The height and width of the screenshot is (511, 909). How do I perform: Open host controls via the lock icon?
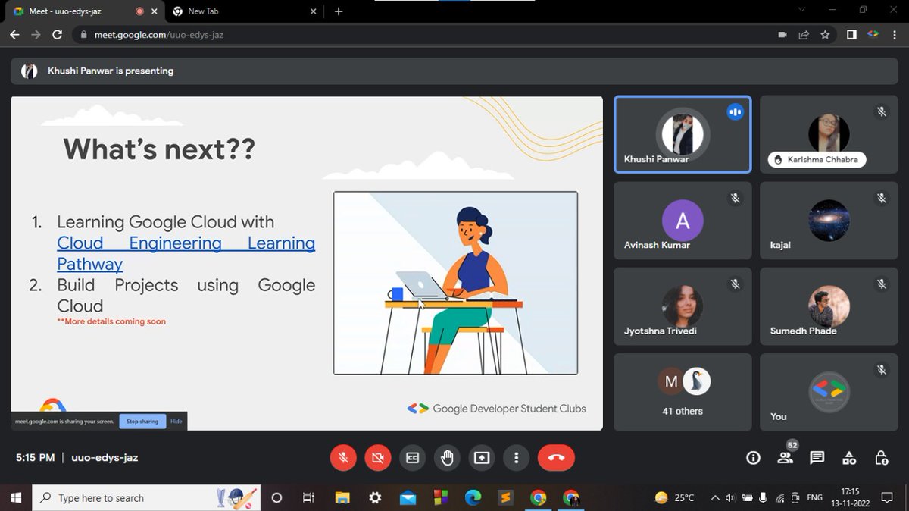pyautogui.click(x=881, y=458)
